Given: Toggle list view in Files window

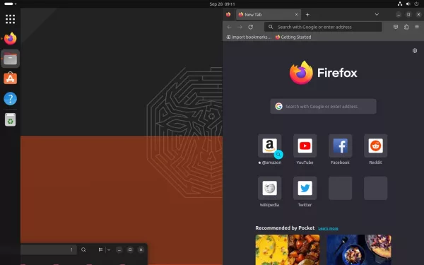Looking at the screenshot, I should (x=100, y=249).
